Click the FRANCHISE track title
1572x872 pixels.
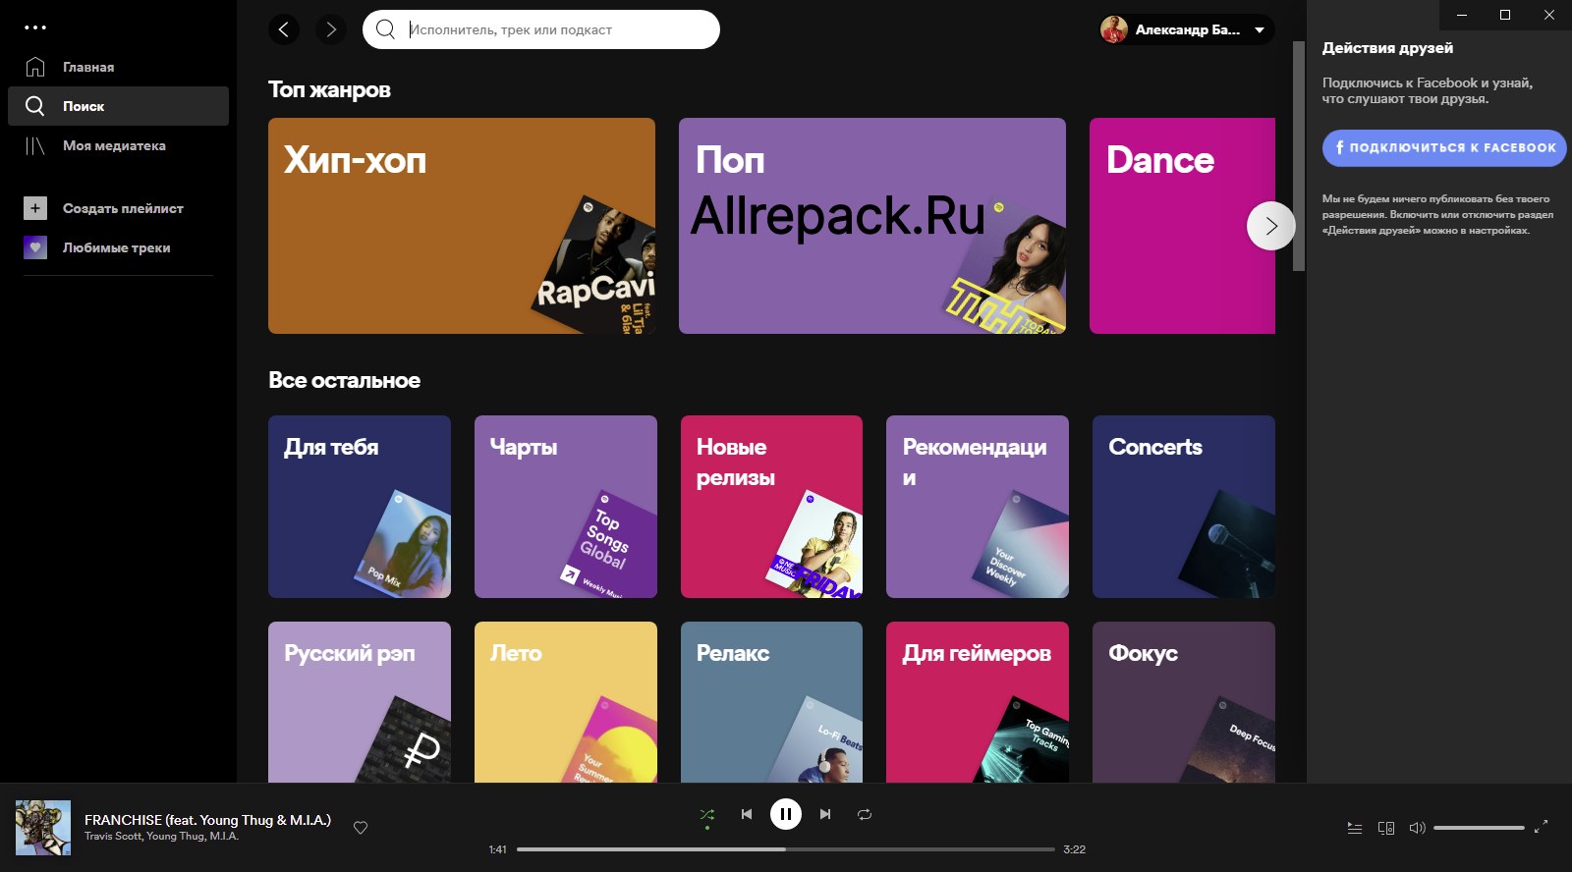(x=207, y=820)
